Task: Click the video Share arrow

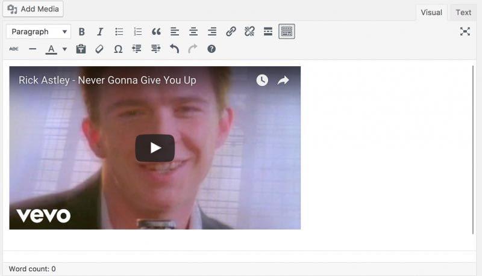Action: (x=283, y=81)
